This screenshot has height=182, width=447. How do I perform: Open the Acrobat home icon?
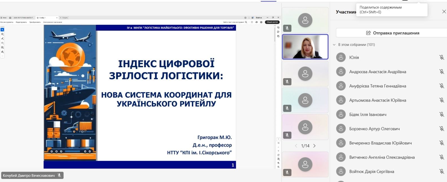pyautogui.click(x=10, y=18)
